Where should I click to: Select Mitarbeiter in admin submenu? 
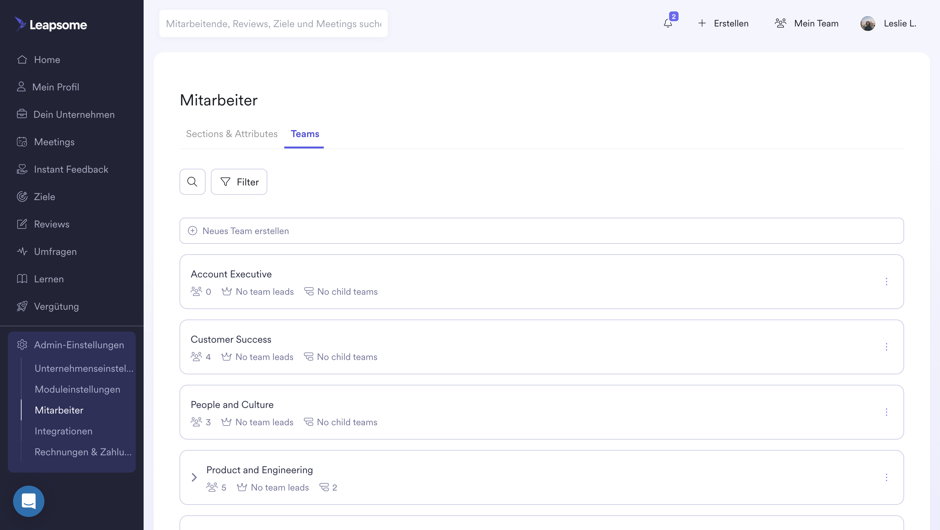click(59, 410)
